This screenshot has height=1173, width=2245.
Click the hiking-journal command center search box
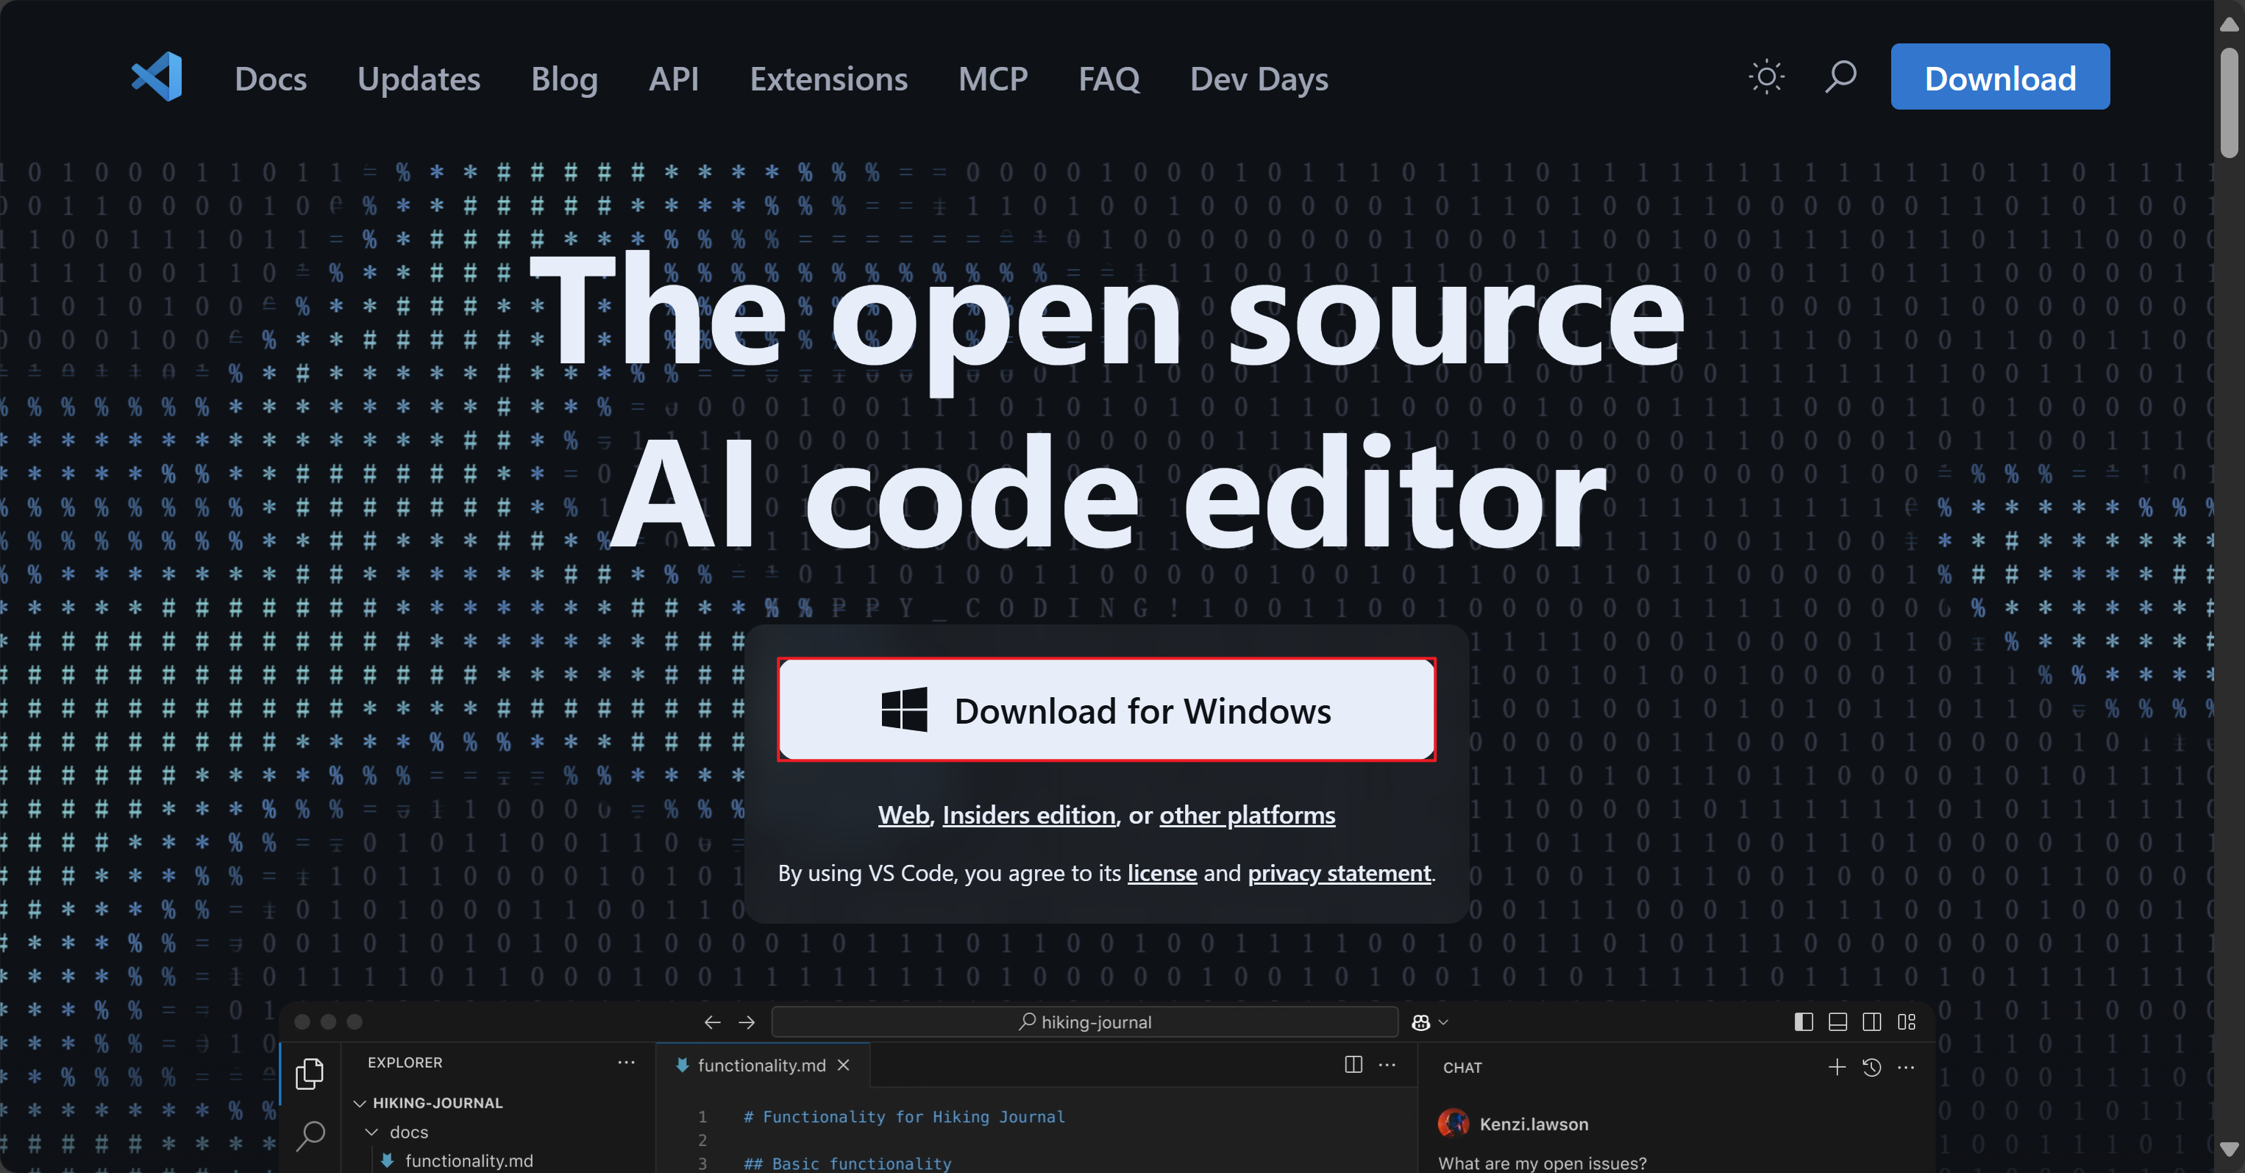pos(1084,1022)
